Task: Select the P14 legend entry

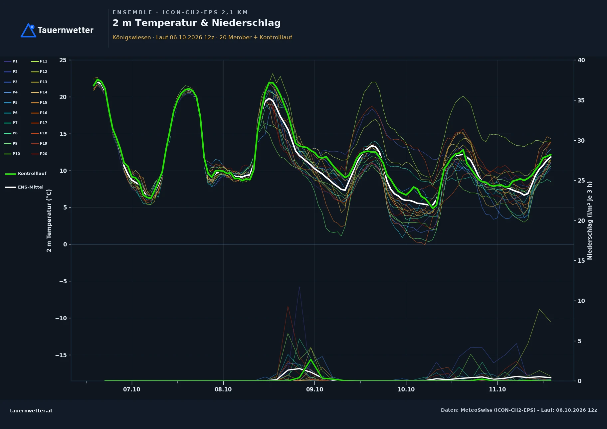Action: [39, 92]
